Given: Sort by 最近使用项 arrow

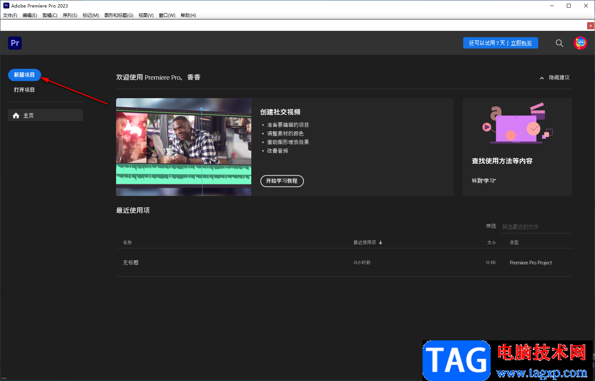Looking at the screenshot, I should coord(381,243).
